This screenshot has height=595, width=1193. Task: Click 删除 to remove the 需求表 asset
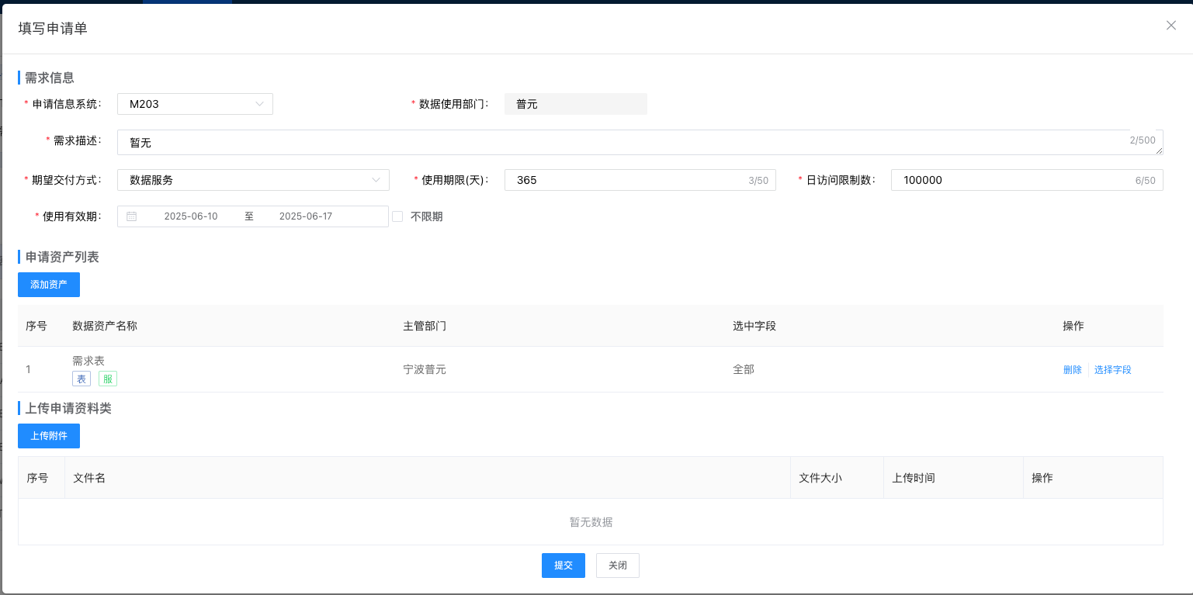(x=1072, y=369)
